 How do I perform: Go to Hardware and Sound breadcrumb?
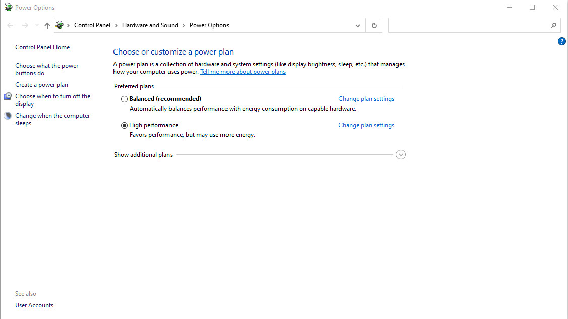pyautogui.click(x=150, y=25)
